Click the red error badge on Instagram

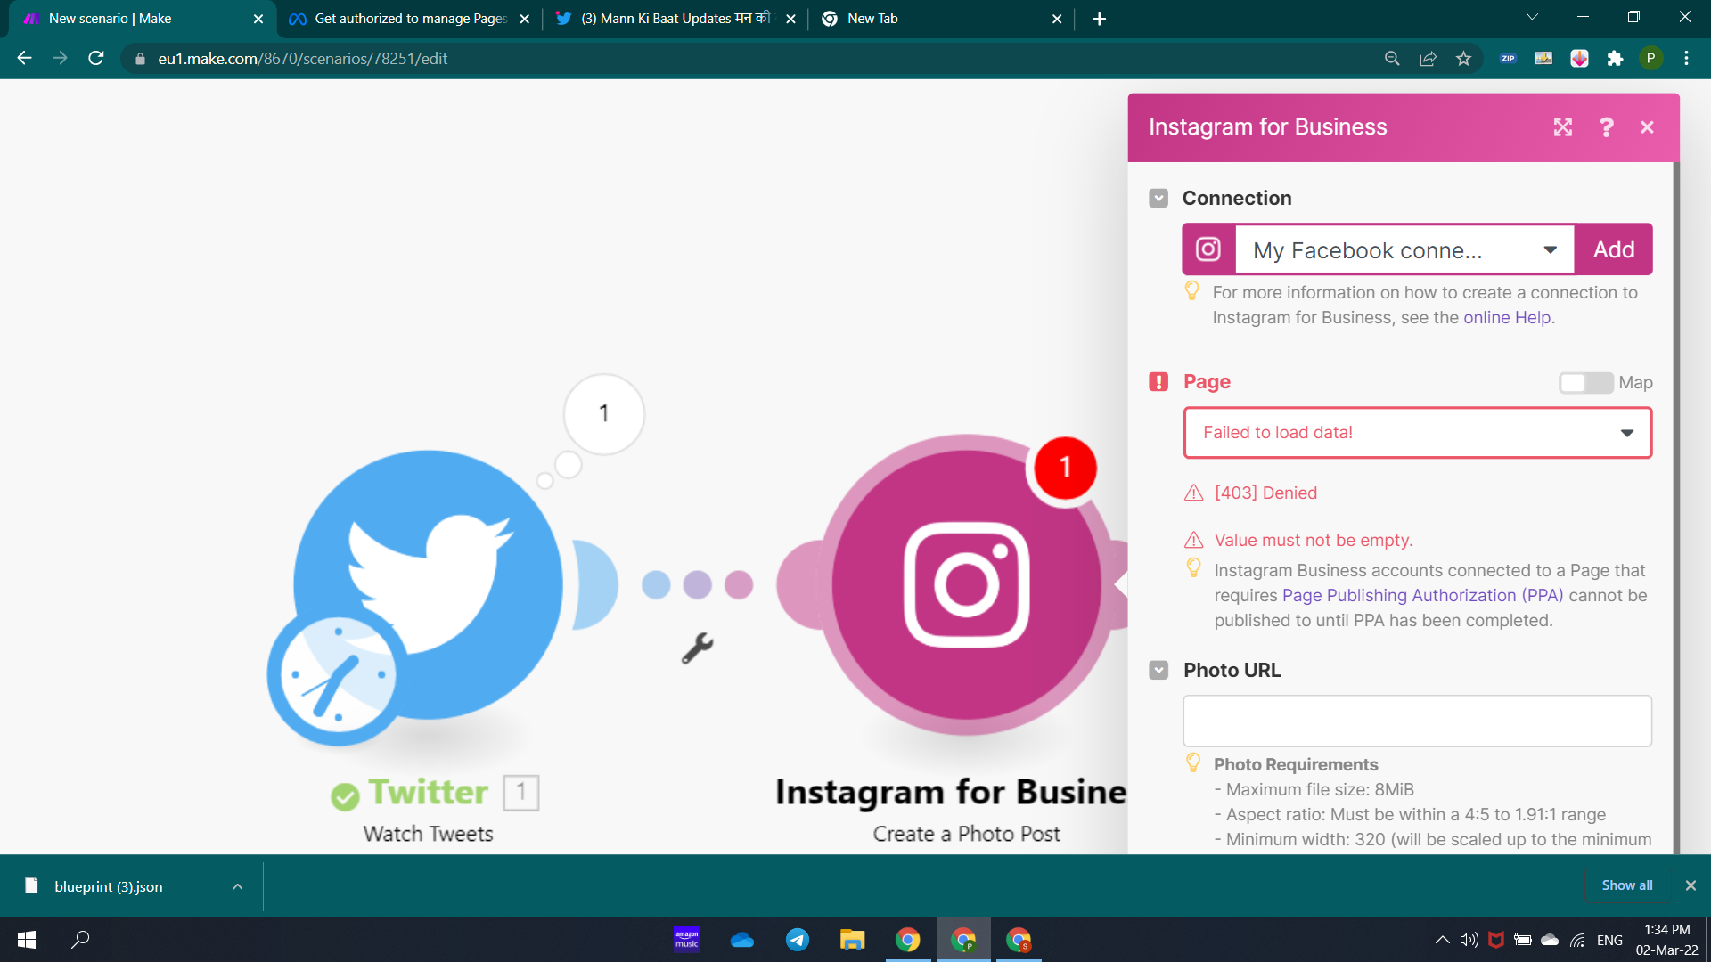coord(1064,468)
